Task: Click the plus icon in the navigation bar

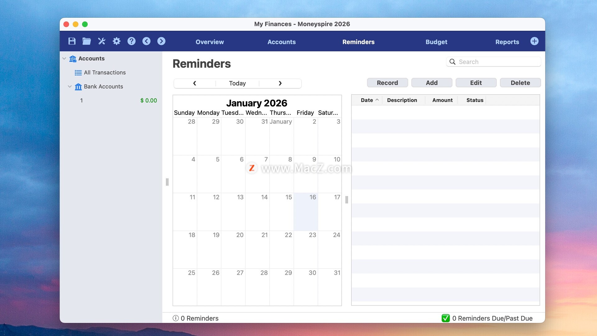Action: tap(534, 41)
